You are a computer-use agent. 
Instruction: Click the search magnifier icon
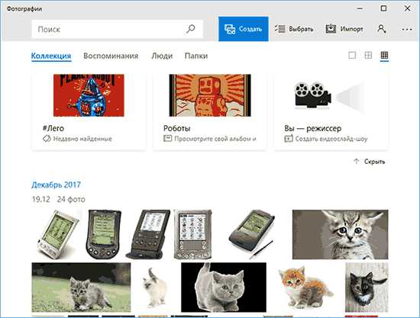point(190,29)
